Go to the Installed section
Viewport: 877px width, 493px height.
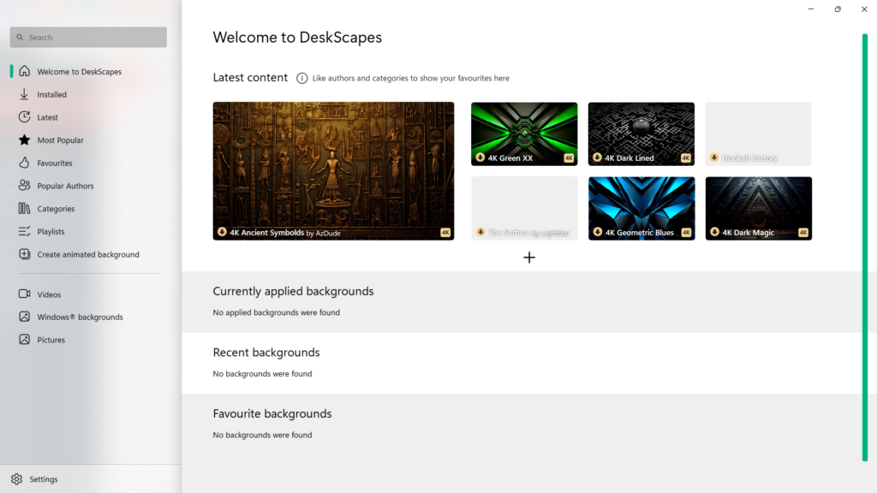coord(88,94)
